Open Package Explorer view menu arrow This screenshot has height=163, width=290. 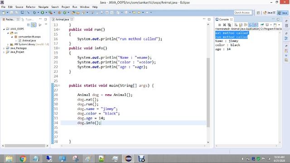[x=46, y=24]
